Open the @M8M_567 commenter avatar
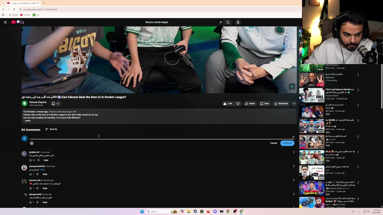383x215 pixels. 24,153
